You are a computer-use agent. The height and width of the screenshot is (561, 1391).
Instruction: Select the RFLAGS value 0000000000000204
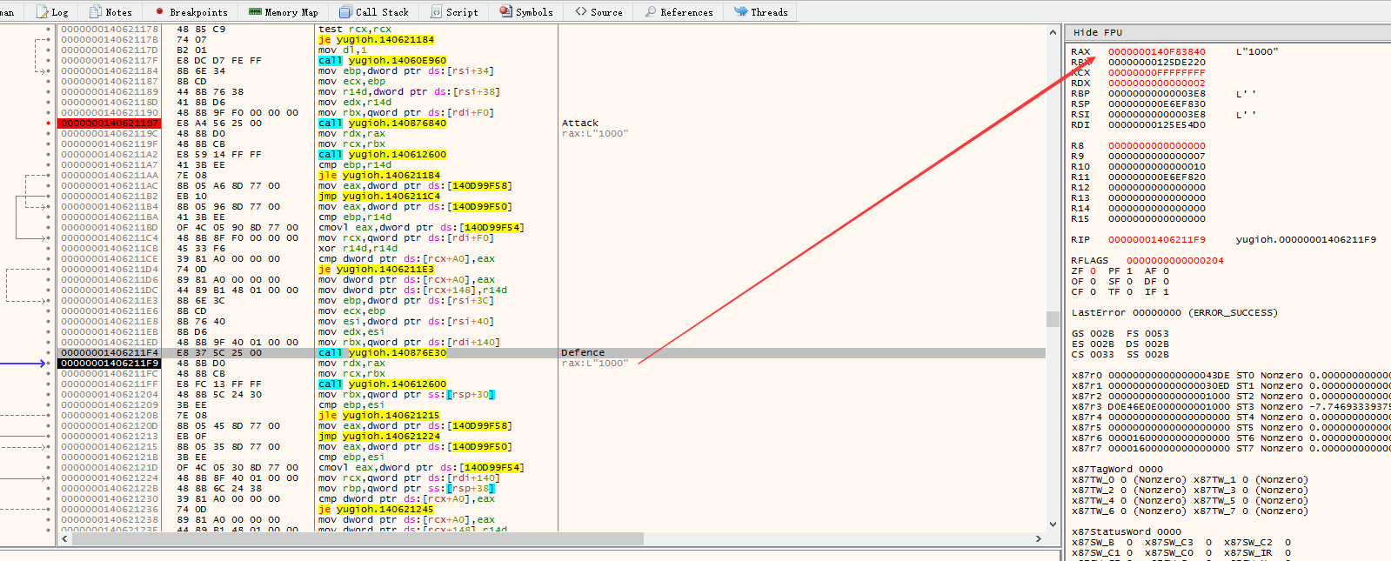(x=1175, y=261)
